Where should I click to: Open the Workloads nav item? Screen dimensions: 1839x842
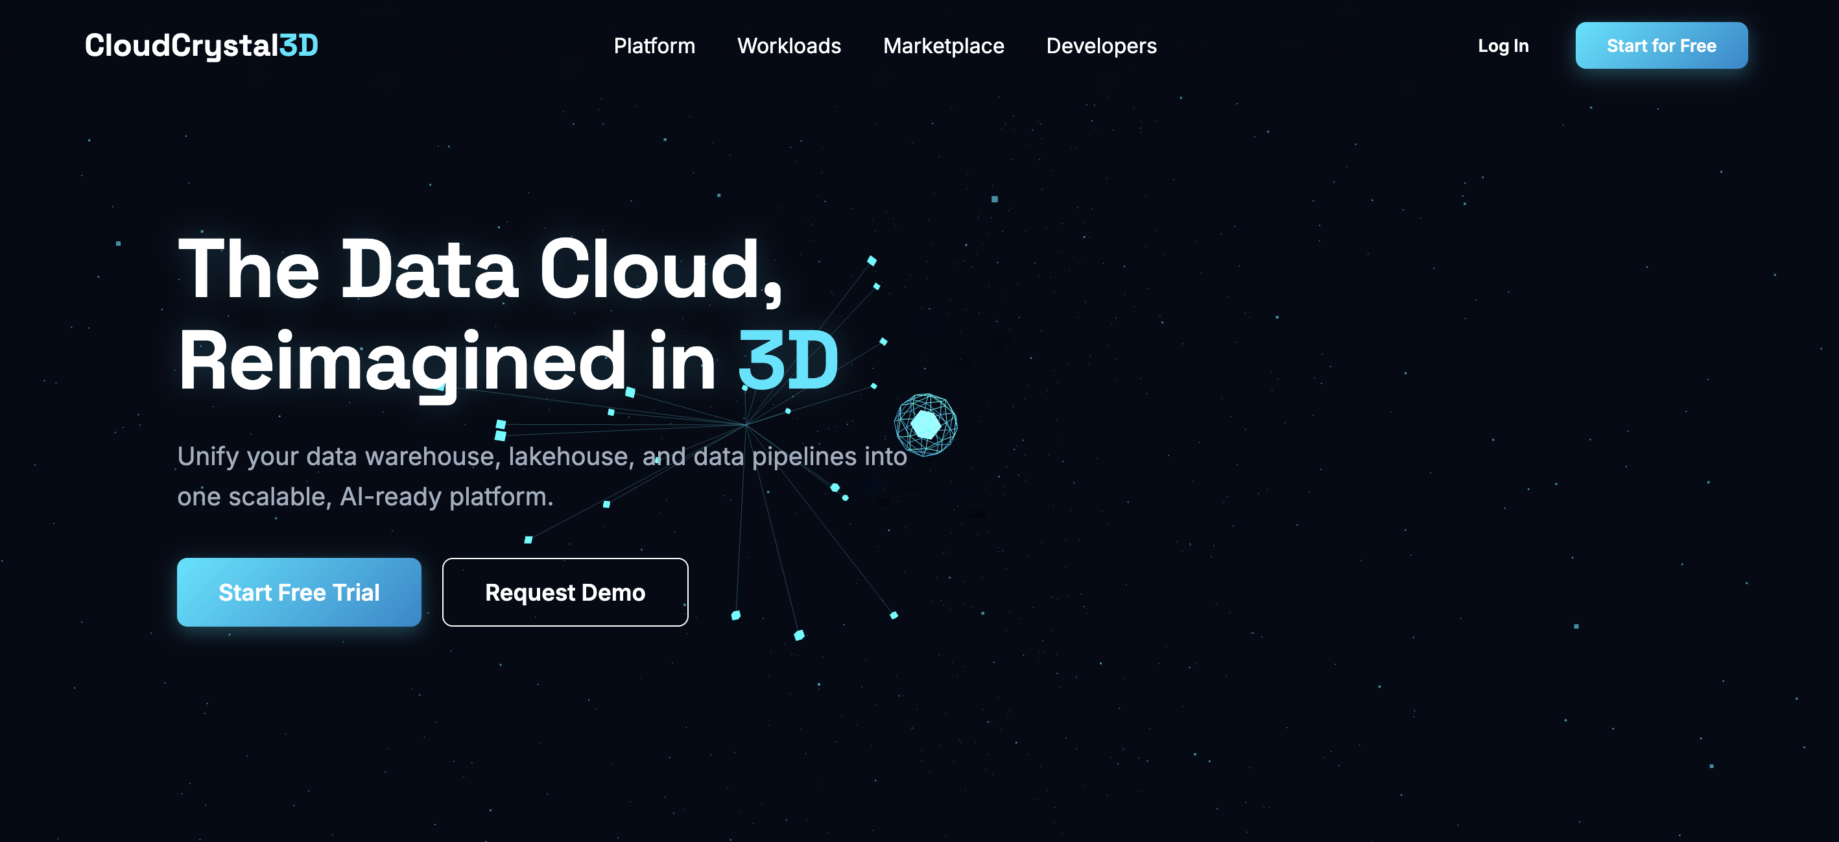click(x=789, y=45)
